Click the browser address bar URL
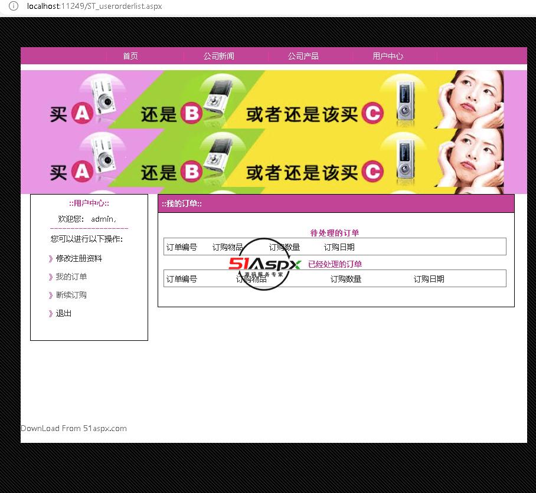Image resolution: width=536 pixels, height=493 pixels. point(94,6)
